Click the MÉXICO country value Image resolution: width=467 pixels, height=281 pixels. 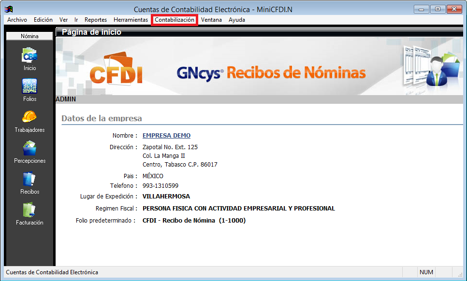tap(153, 176)
